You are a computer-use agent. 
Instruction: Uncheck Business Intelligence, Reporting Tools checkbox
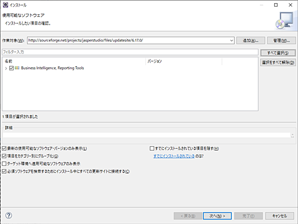(x=11, y=68)
